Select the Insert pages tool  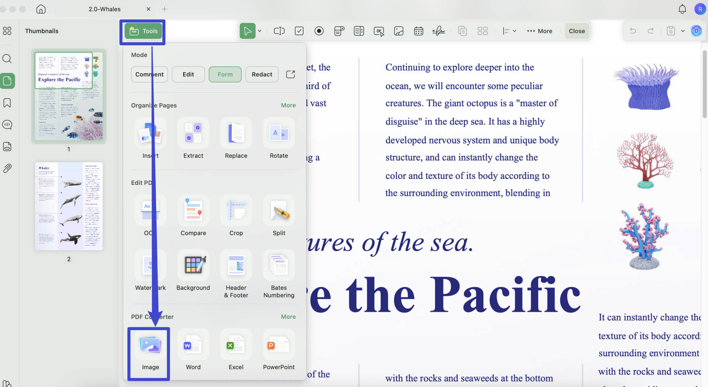[150, 139]
